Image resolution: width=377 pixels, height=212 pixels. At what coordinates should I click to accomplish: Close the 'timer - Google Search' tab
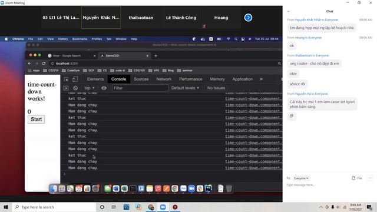point(94,56)
